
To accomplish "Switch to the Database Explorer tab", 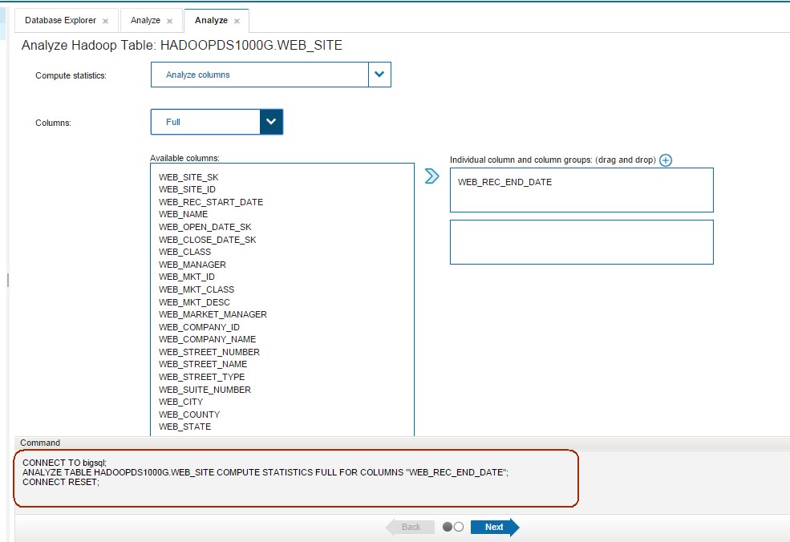I will [x=59, y=20].
